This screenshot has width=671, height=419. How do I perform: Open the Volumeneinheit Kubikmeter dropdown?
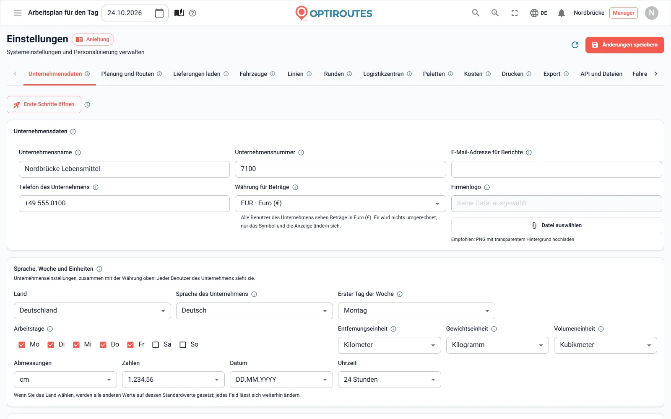click(x=606, y=345)
